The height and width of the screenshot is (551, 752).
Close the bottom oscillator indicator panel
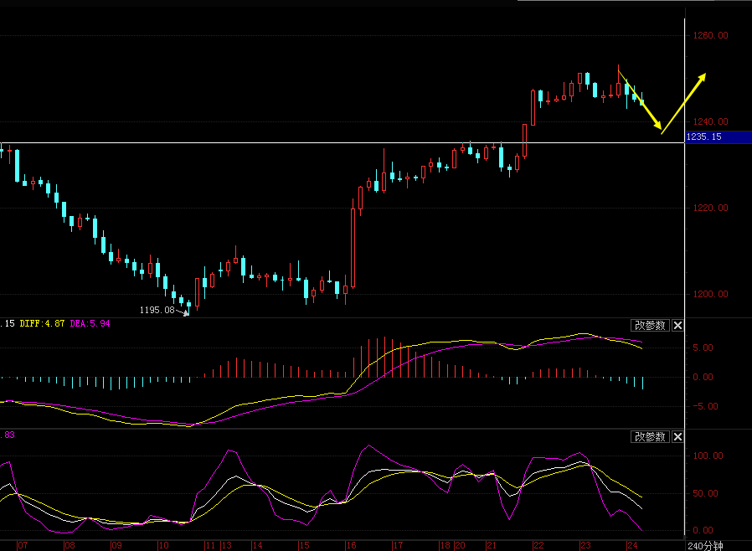point(678,437)
